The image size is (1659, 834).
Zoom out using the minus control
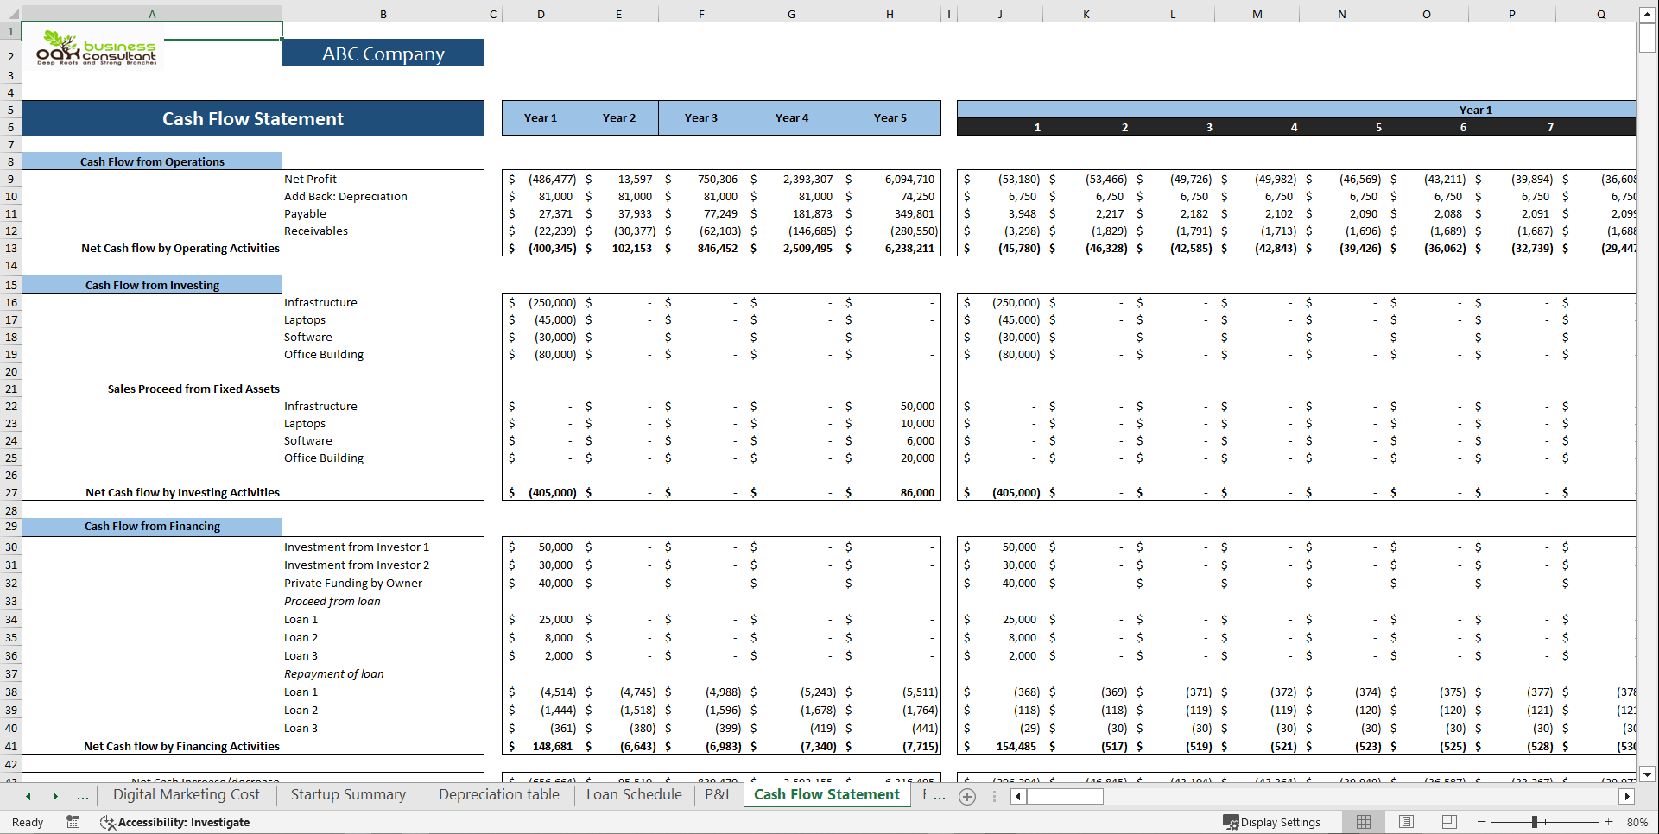tap(1480, 822)
